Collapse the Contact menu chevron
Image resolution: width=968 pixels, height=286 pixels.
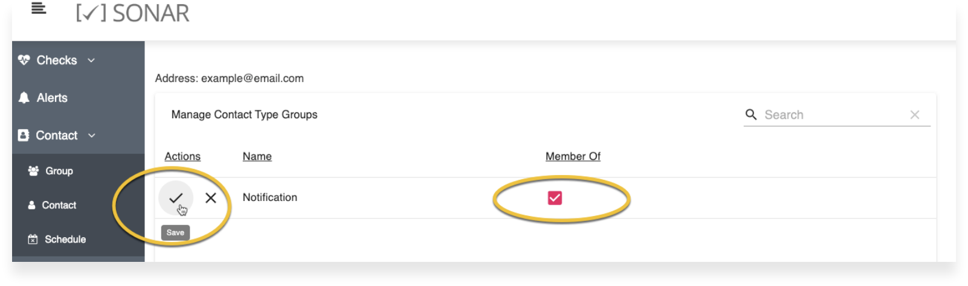[92, 136]
